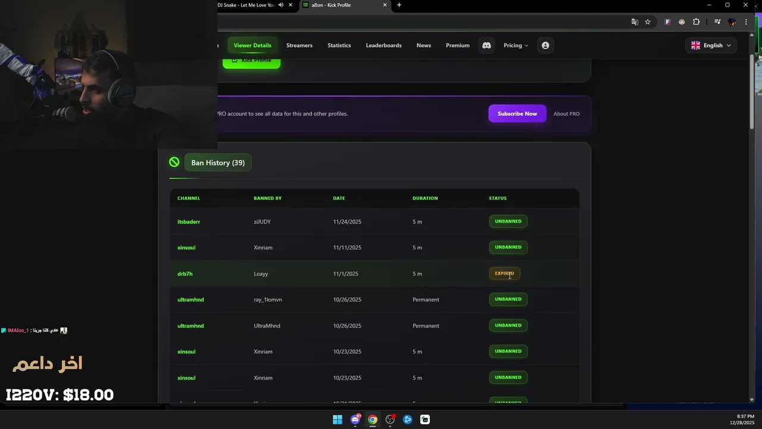The image size is (762, 429).
Task: Open the F extension icon in Chrome toolbar
Action: click(667, 22)
